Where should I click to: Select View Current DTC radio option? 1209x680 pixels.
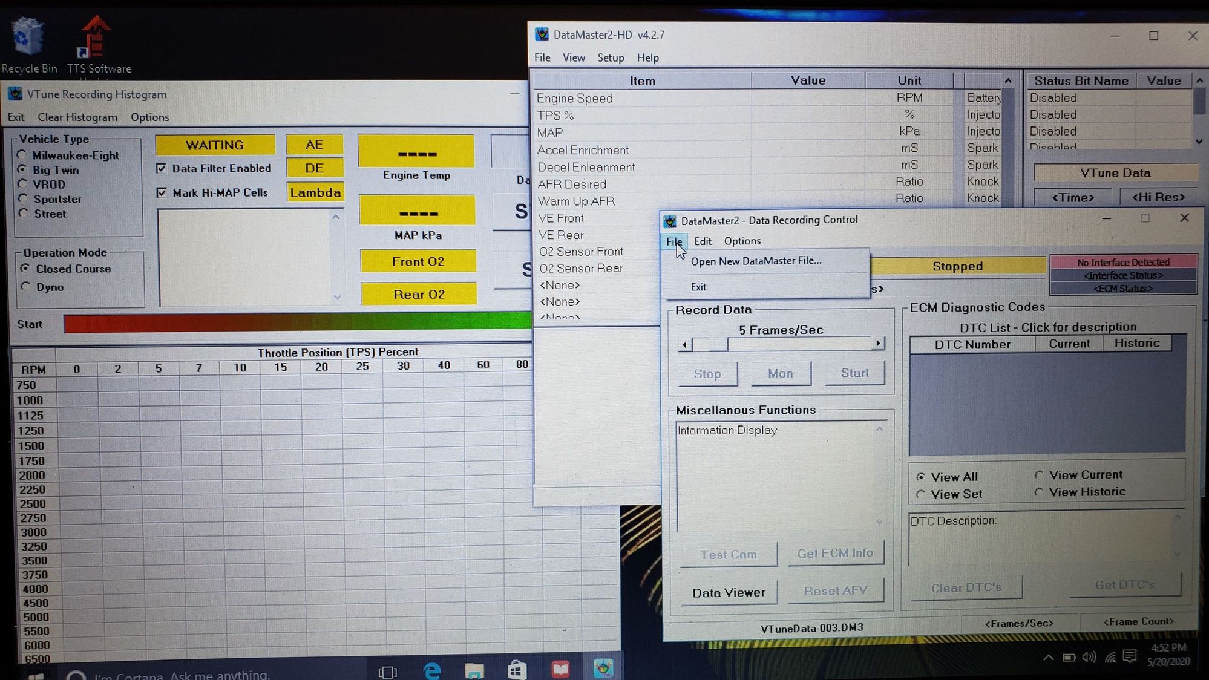tap(1039, 475)
